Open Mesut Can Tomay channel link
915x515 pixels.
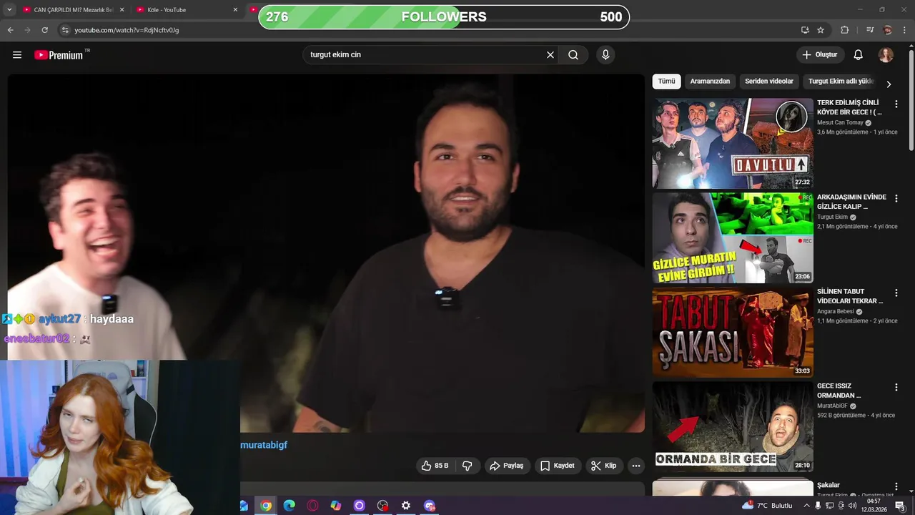[840, 123]
